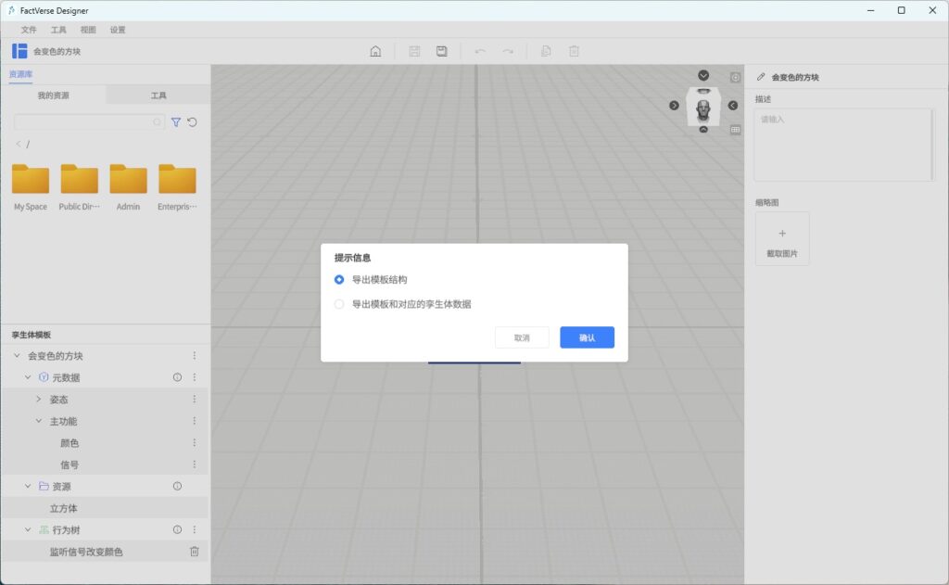Collapse the 主功能 tree node
Screen dimensions: 949x585
38,421
